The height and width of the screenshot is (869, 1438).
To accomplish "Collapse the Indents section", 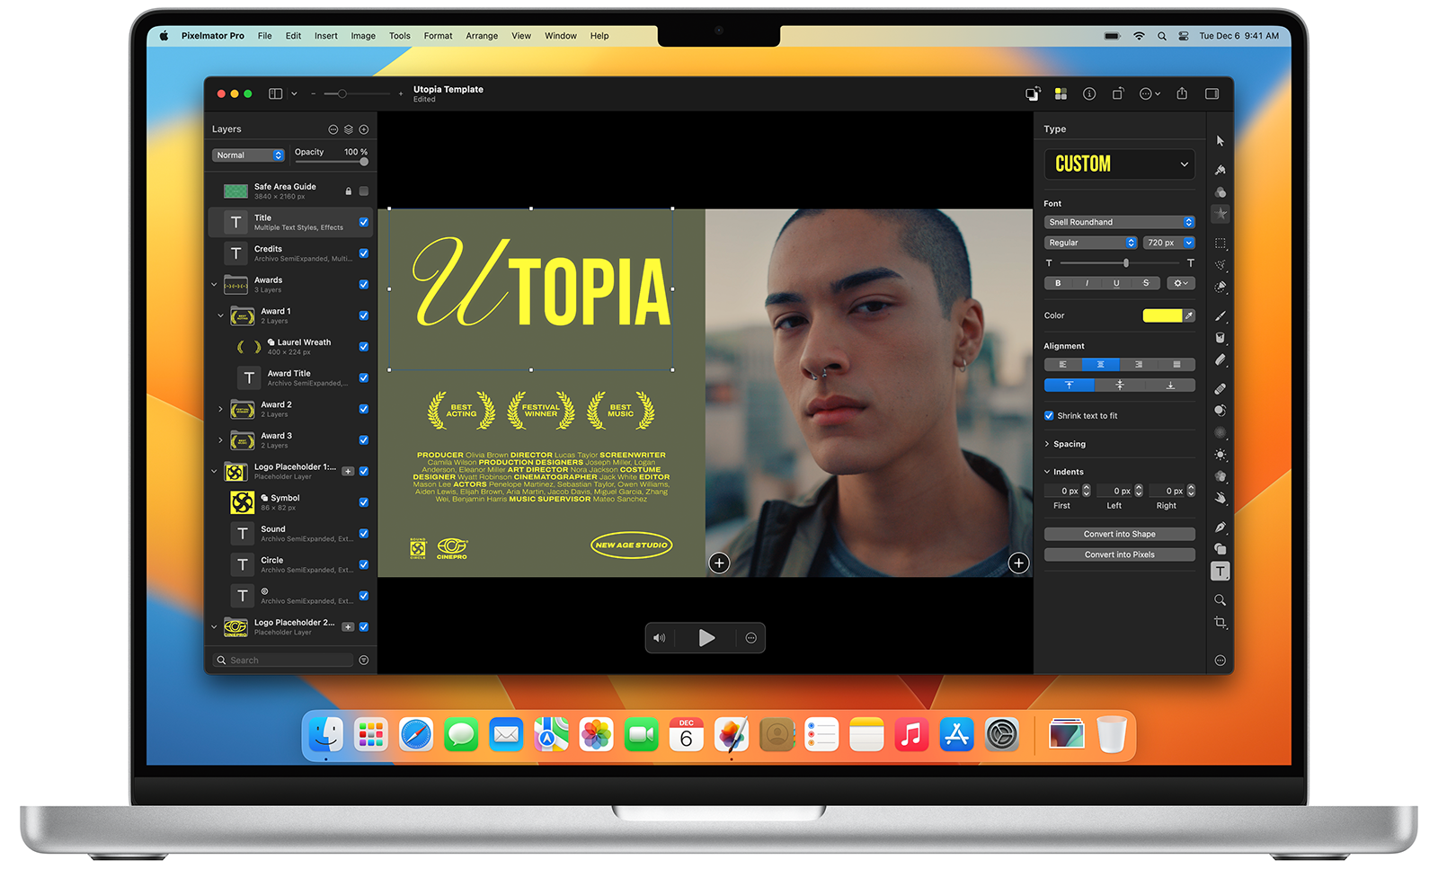I will point(1047,472).
